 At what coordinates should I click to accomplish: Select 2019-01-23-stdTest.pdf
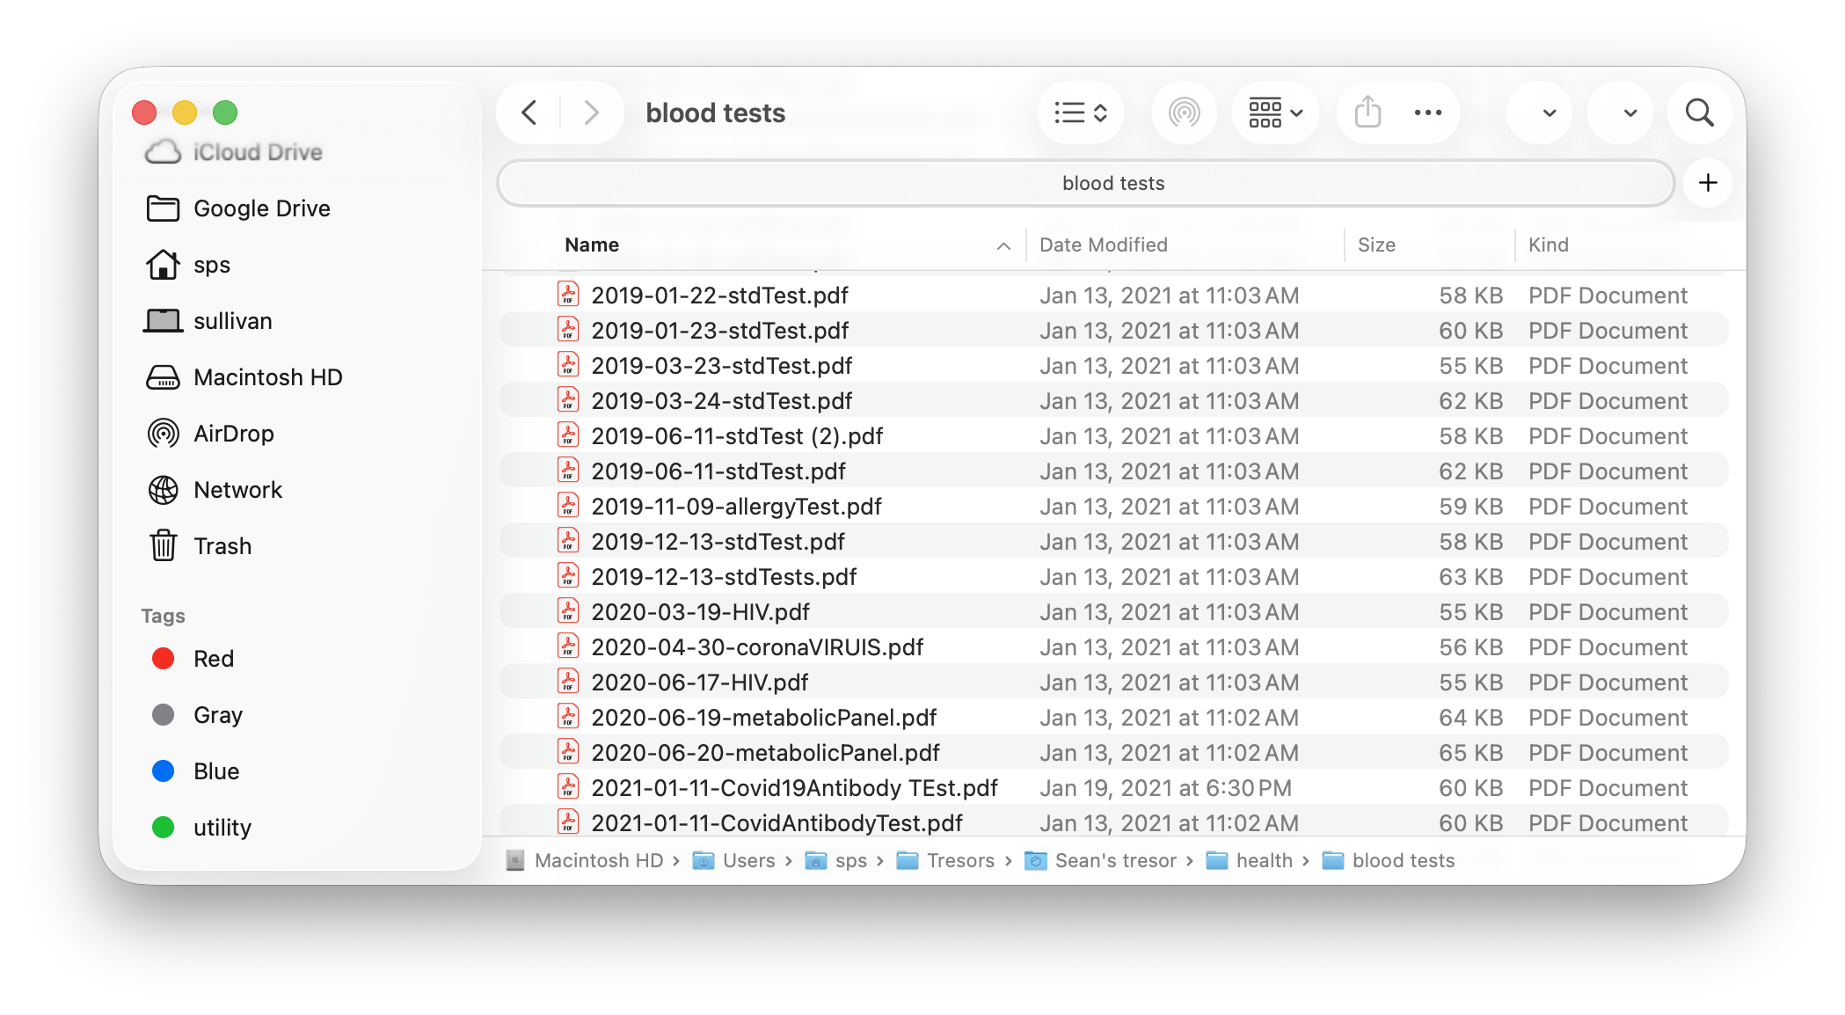click(1113, 331)
